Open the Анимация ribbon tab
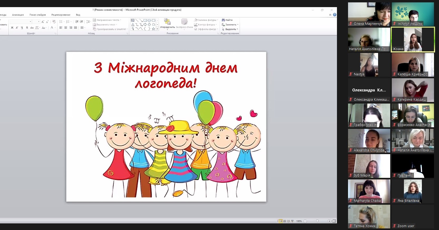Screen dimensions: 439x230 pos(18,15)
